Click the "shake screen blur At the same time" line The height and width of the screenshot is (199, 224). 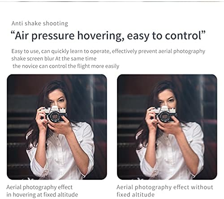54,58
